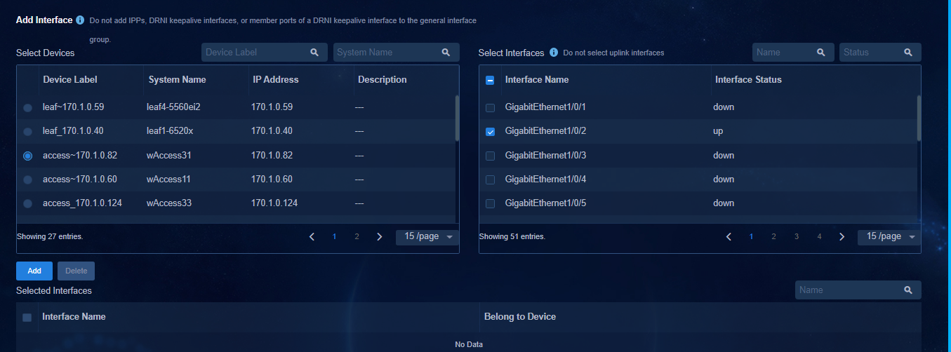Go to previous page in interfaces table
Viewport: 951px width, 352px height.
click(729, 236)
